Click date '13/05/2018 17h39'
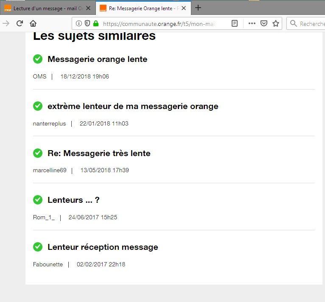The height and width of the screenshot is (302, 325). click(105, 170)
